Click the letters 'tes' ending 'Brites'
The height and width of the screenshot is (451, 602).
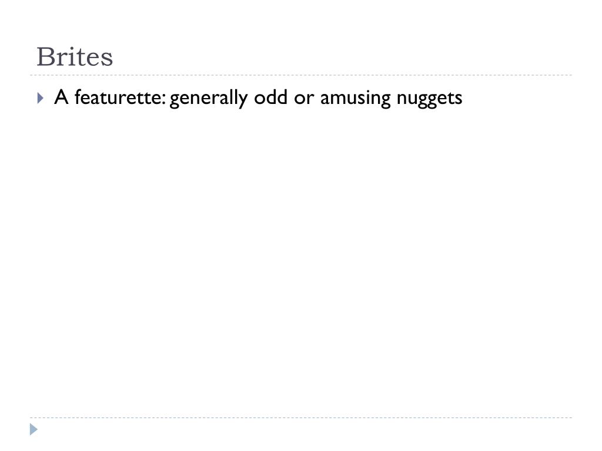coord(96,58)
